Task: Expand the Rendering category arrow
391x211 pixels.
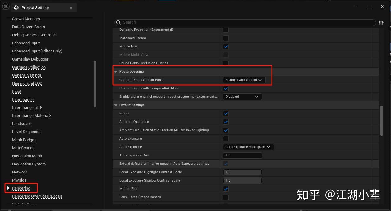Action: pos(8,188)
